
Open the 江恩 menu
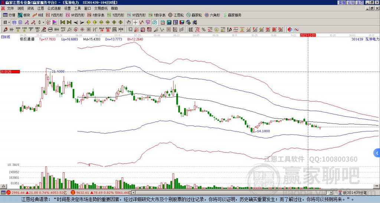click(40, 9)
